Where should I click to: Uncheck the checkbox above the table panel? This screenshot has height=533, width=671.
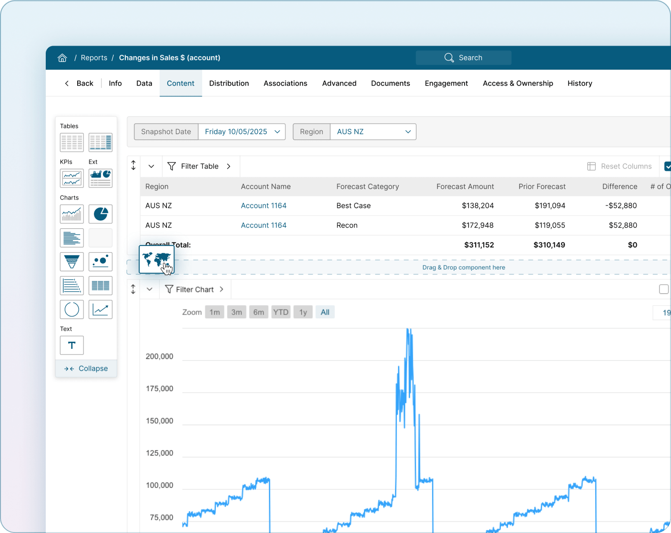point(668,166)
